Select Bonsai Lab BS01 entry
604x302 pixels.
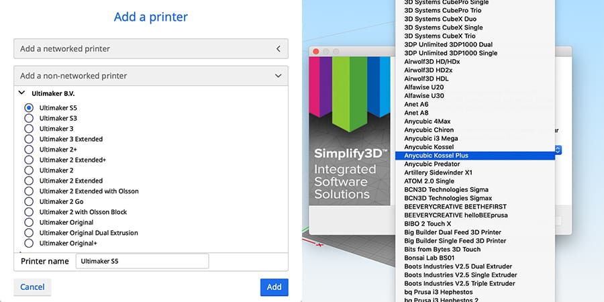475,258
